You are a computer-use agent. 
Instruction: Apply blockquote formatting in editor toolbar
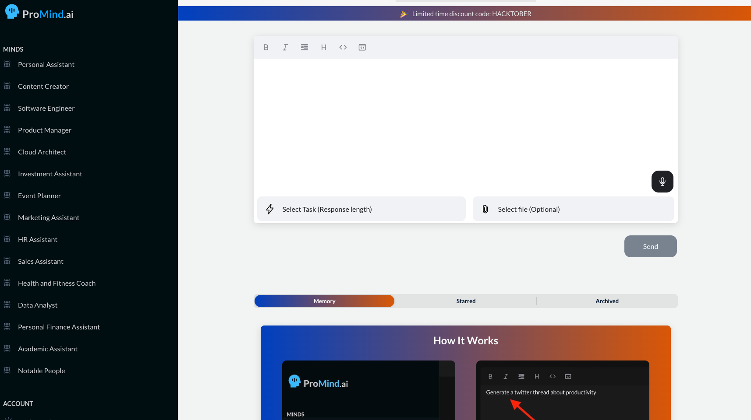pos(305,47)
